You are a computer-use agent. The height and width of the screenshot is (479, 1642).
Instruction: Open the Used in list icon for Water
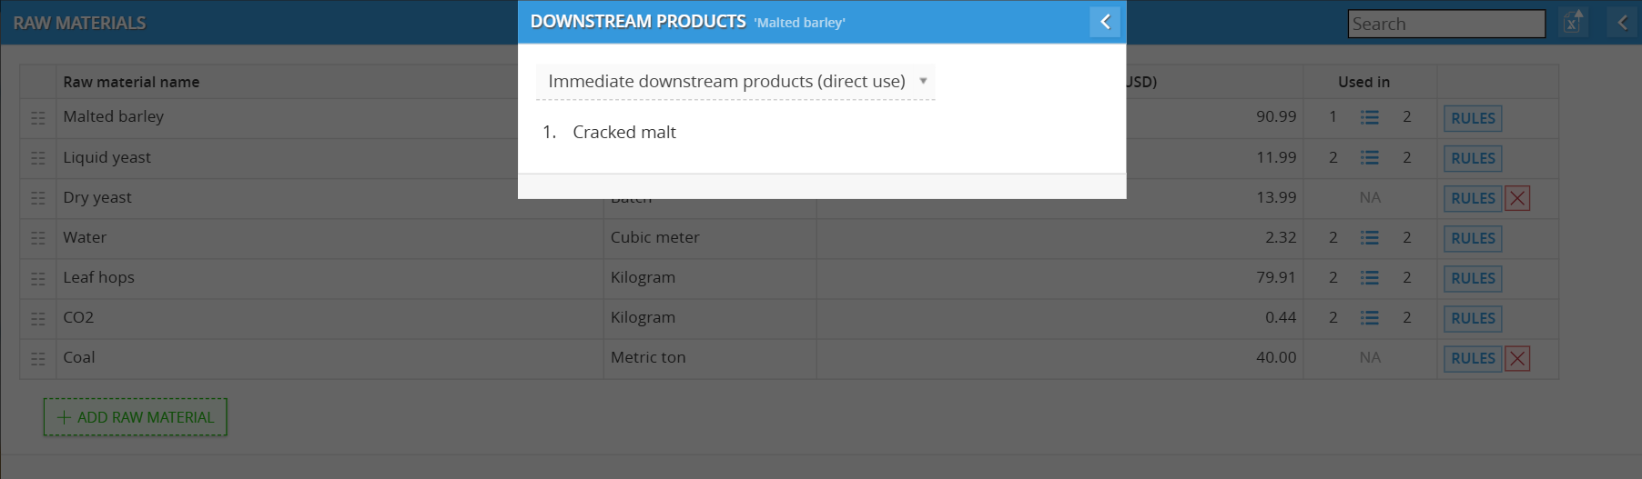1369,238
